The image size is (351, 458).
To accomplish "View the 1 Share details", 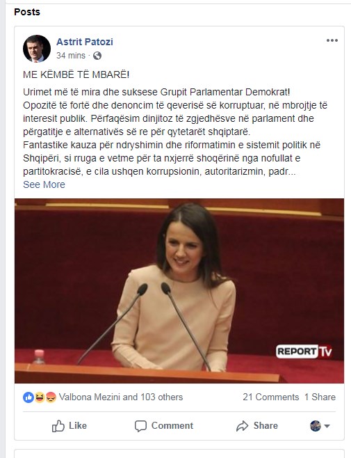I will (x=320, y=397).
